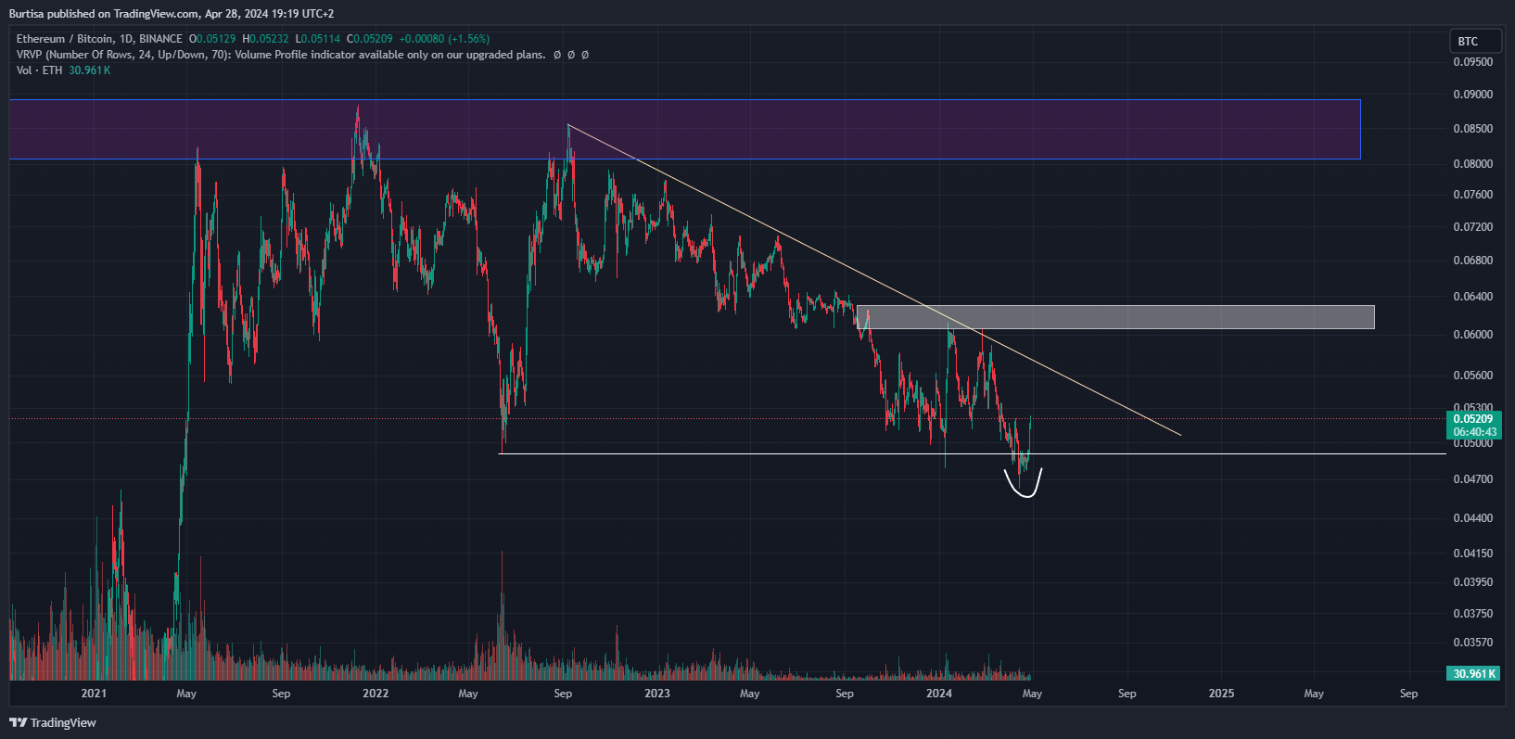The image size is (1515, 739).
Task: Click the 0.09000 price axis label
Action: click(1473, 95)
